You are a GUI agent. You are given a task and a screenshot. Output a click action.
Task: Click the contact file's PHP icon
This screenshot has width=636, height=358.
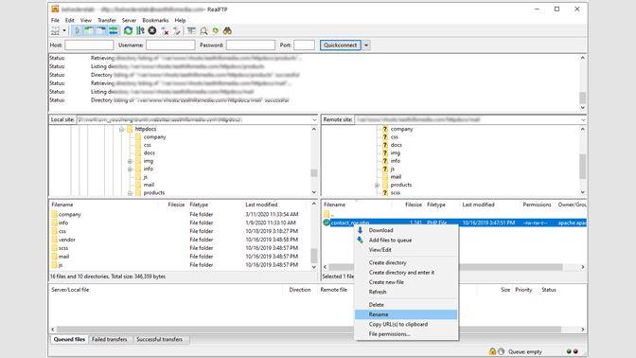tap(327, 223)
